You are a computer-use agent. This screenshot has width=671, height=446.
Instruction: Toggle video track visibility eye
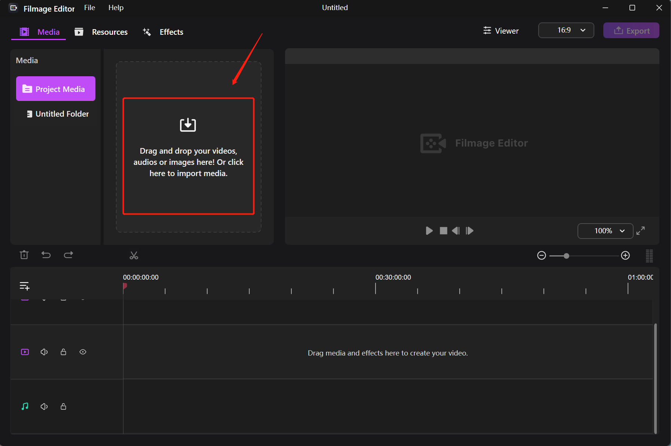pos(83,352)
